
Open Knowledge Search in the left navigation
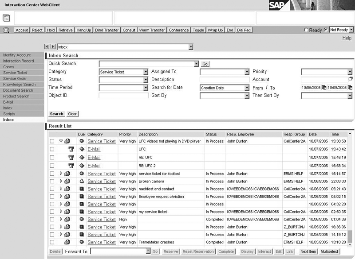(x=19, y=85)
